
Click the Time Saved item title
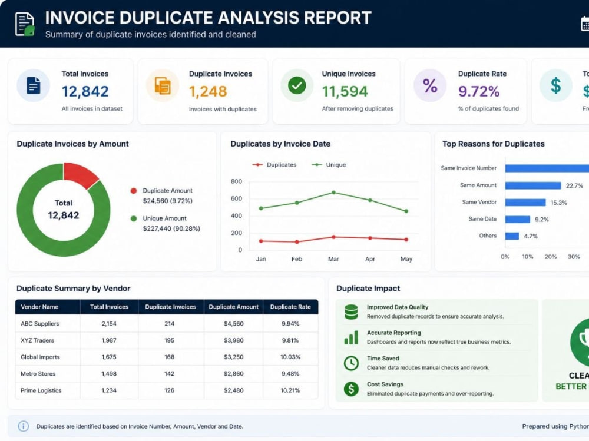click(x=383, y=358)
